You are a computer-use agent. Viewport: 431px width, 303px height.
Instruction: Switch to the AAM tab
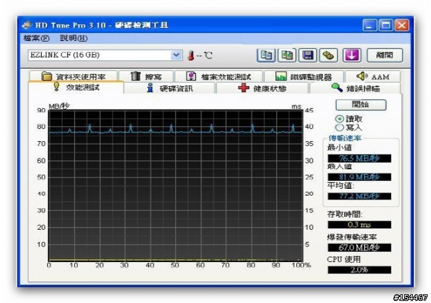point(372,76)
